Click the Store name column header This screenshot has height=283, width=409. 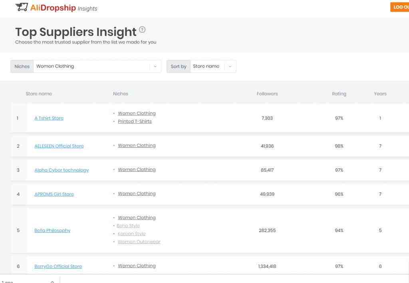point(39,94)
